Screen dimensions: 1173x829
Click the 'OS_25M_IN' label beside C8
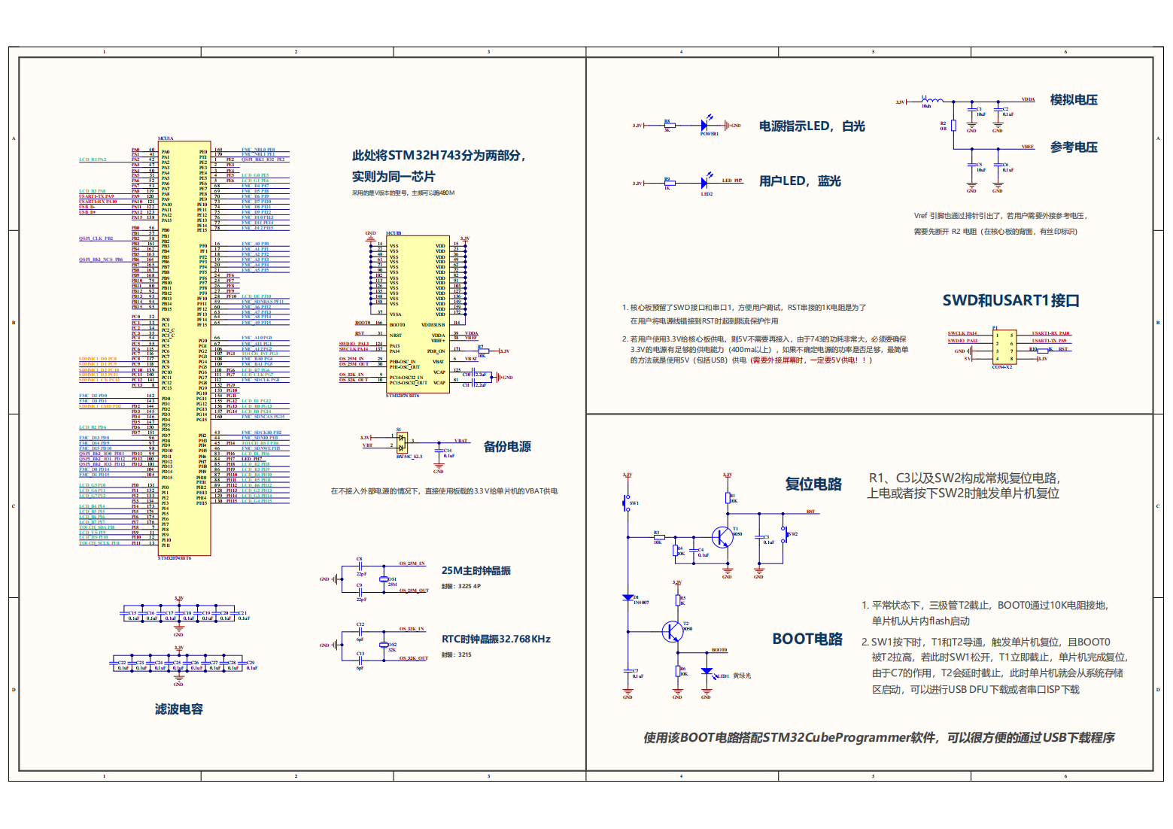click(x=412, y=563)
